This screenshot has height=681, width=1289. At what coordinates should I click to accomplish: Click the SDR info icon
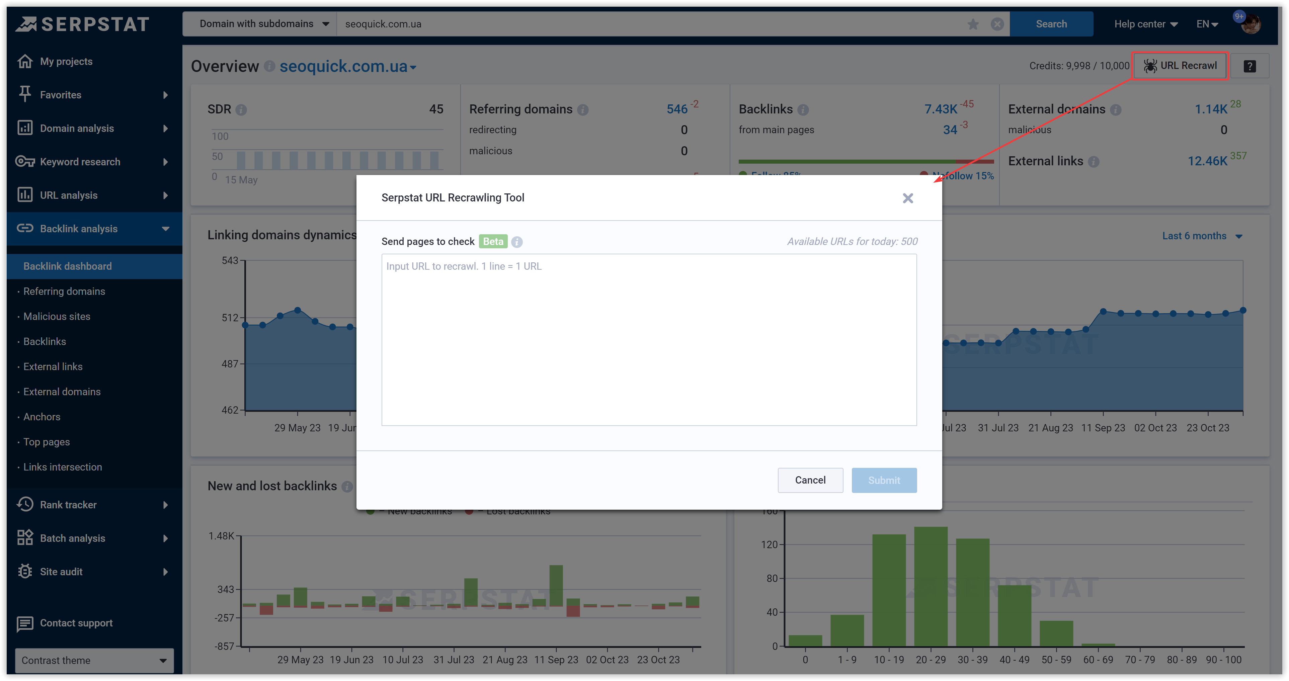pos(241,109)
